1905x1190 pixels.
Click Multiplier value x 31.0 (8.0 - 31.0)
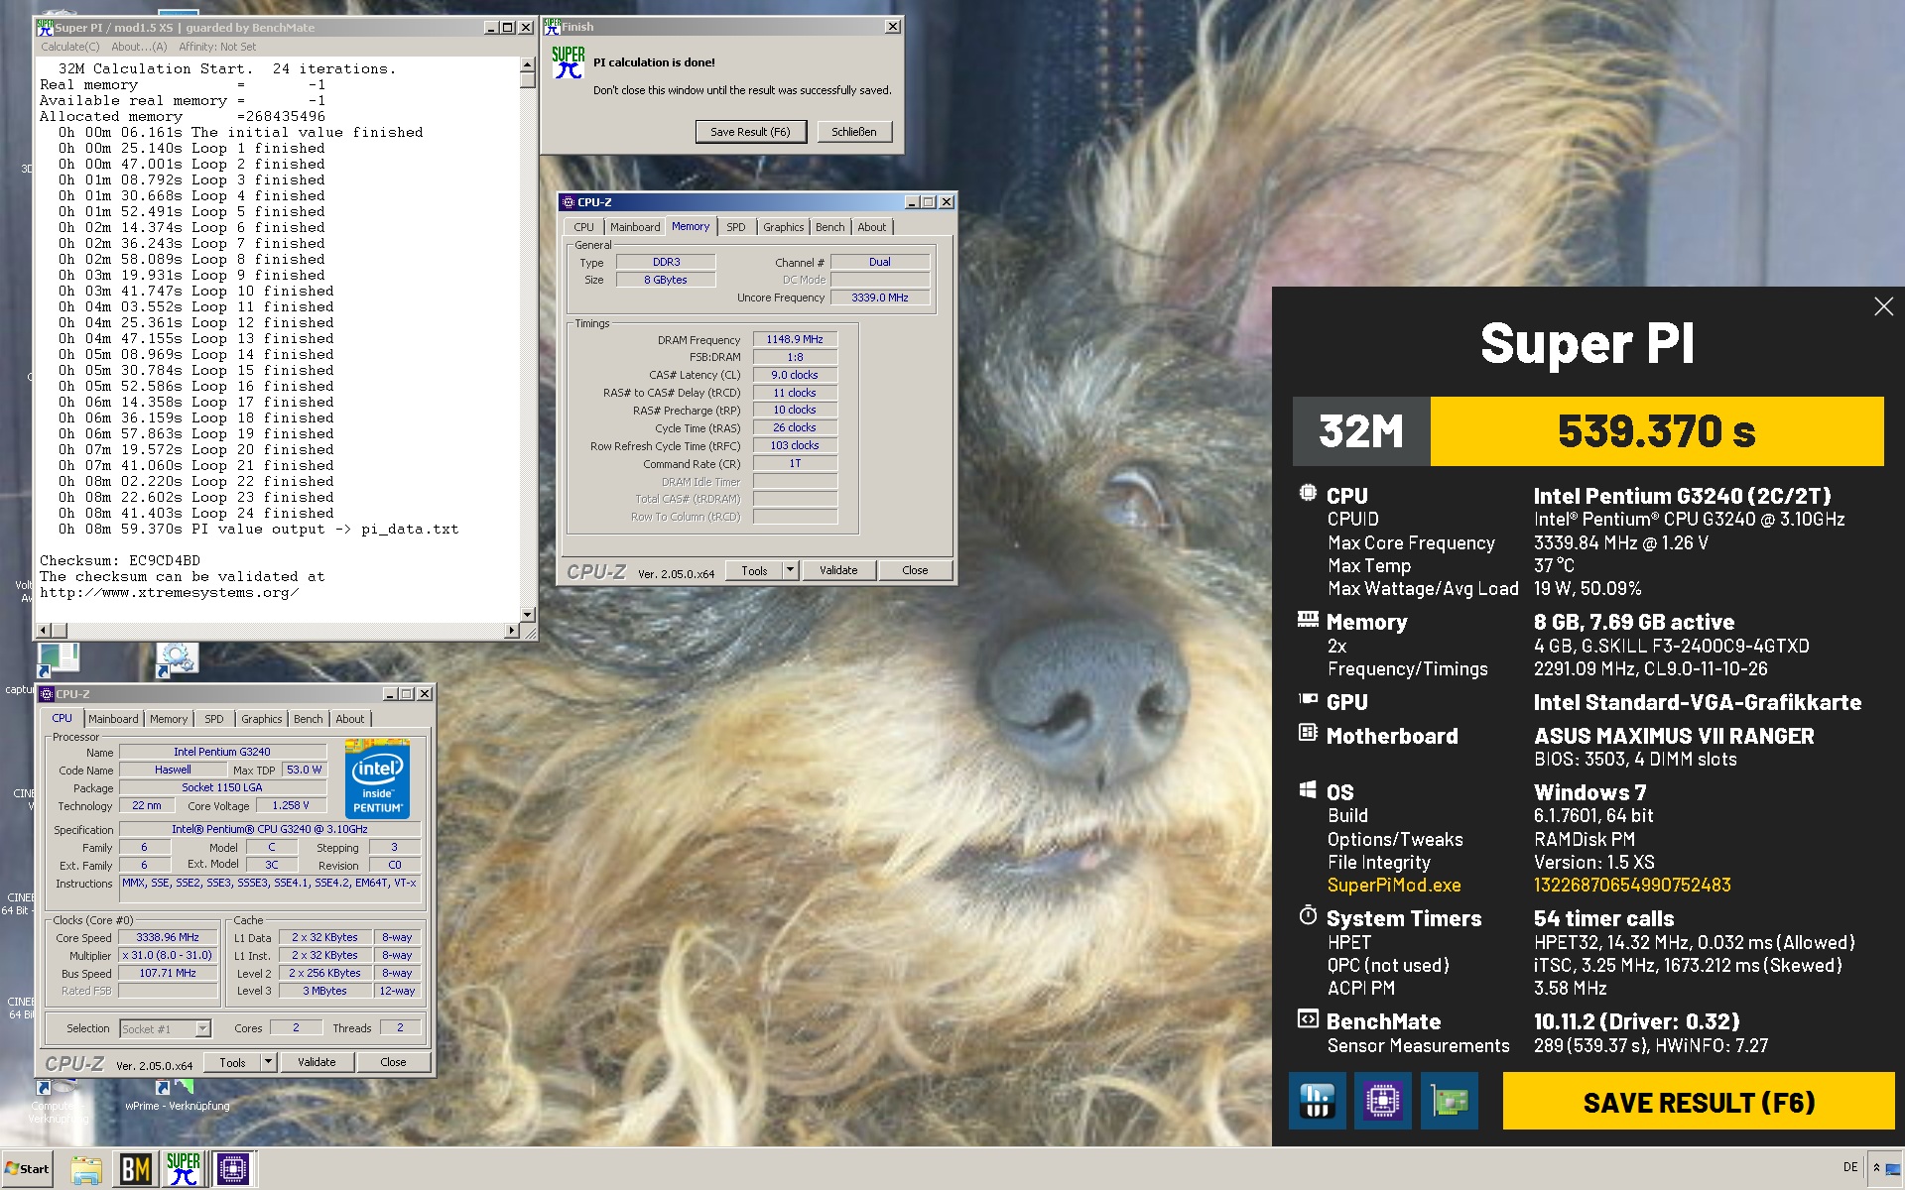[x=168, y=955]
